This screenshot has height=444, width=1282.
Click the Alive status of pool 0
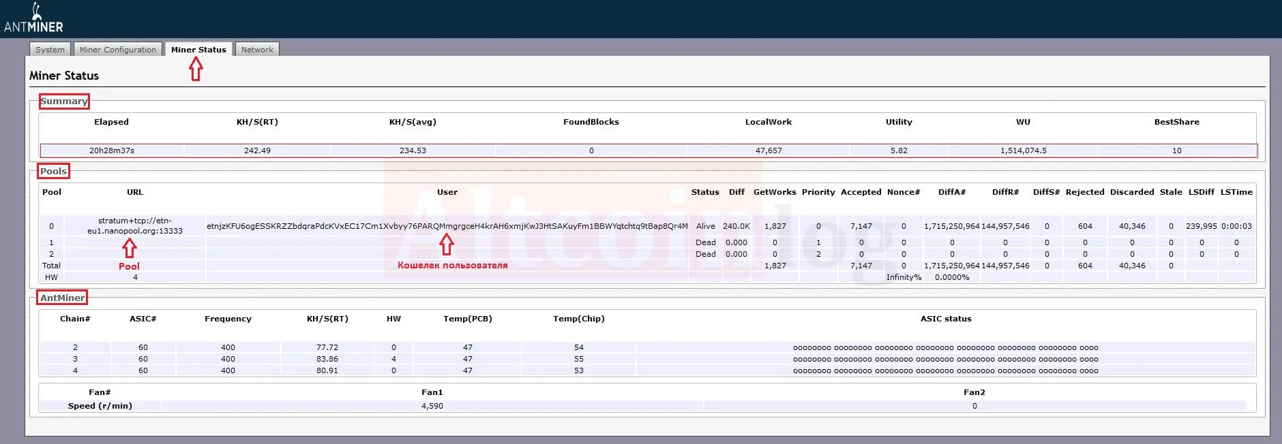click(706, 226)
